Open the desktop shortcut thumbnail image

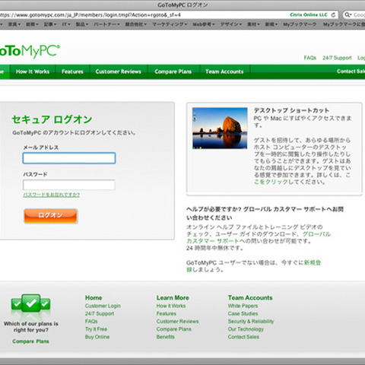(220, 129)
